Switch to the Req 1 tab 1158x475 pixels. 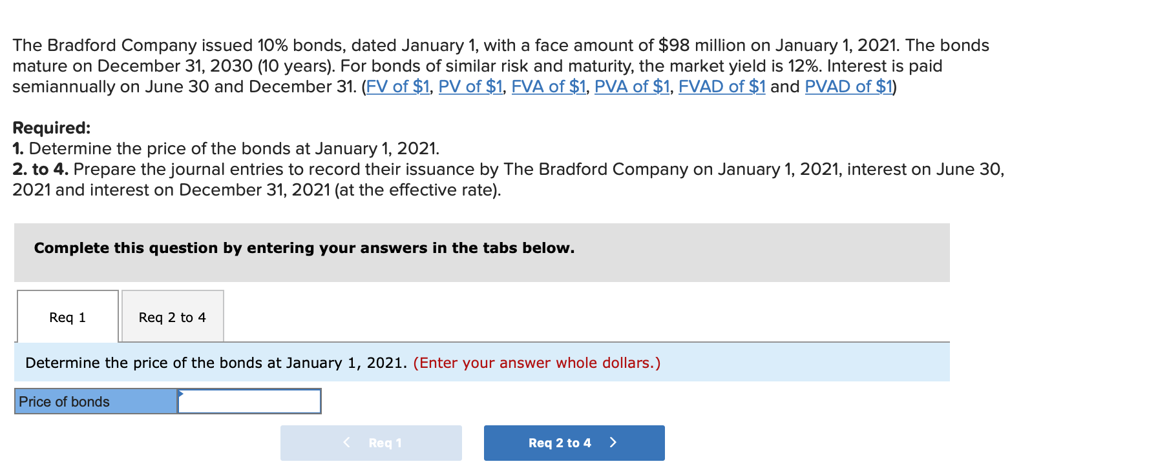(x=67, y=317)
